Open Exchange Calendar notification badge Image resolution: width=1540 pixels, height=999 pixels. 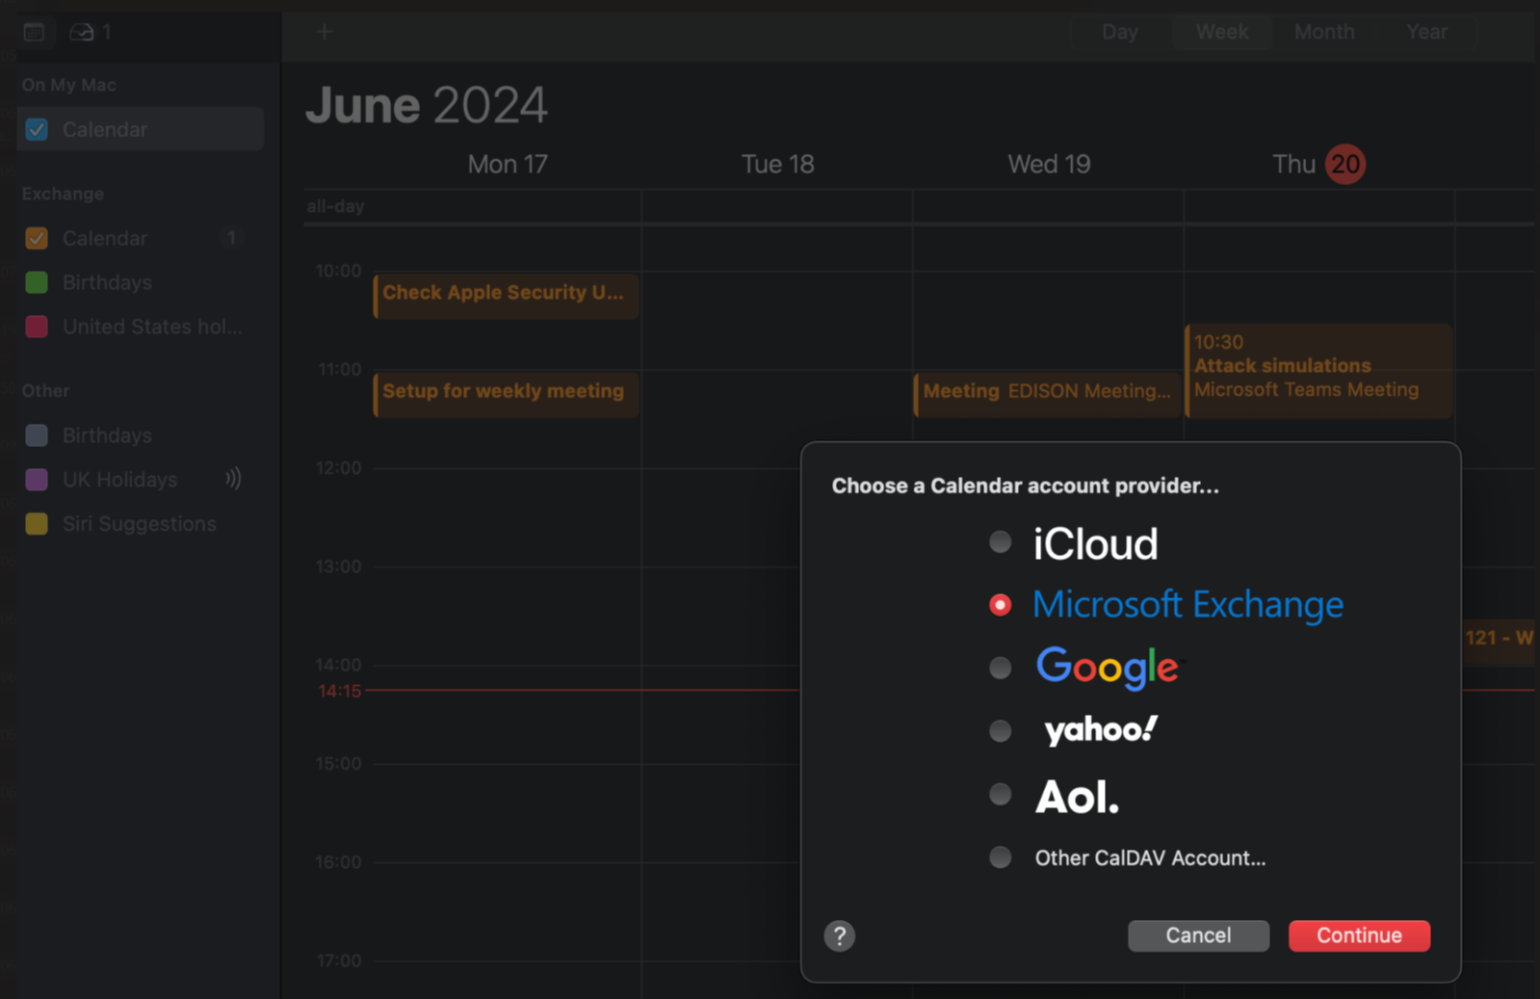pyautogui.click(x=231, y=238)
